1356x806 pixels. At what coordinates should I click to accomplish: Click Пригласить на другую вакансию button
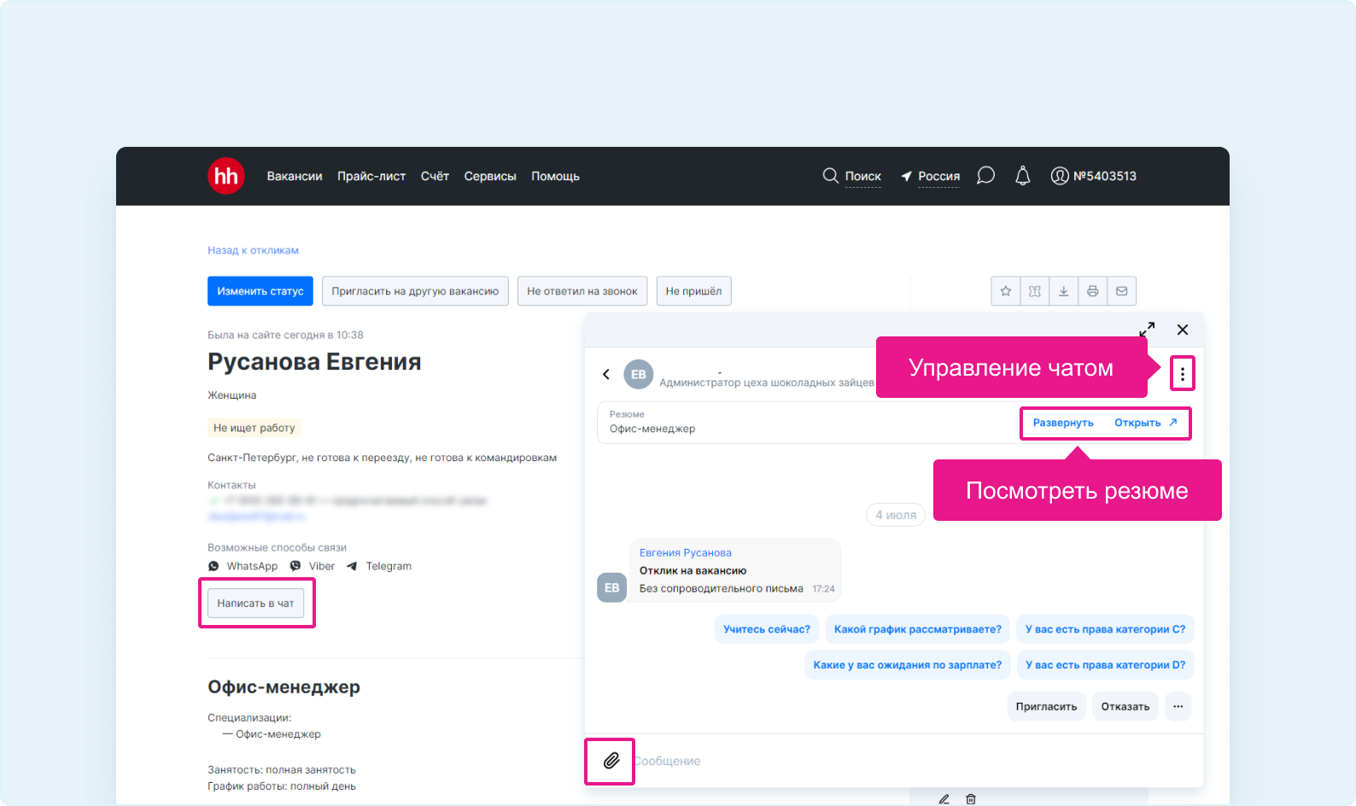pos(415,291)
